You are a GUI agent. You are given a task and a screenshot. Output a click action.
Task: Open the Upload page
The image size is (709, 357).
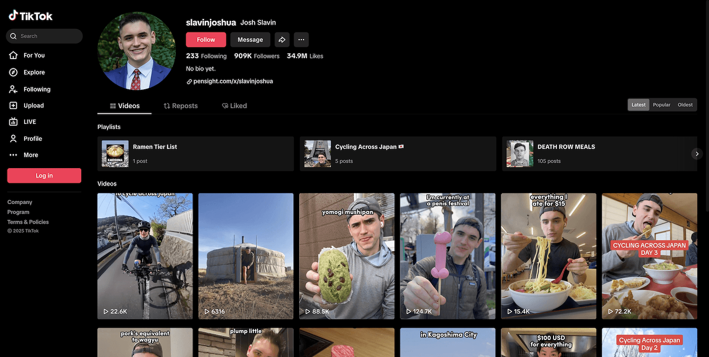click(x=33, y=106)
